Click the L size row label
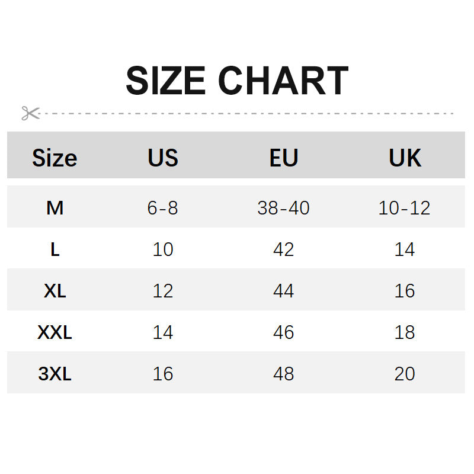Image resolution: width=474 pixels, height=474 pixels. pyautogui.click(x=55, y=249)
